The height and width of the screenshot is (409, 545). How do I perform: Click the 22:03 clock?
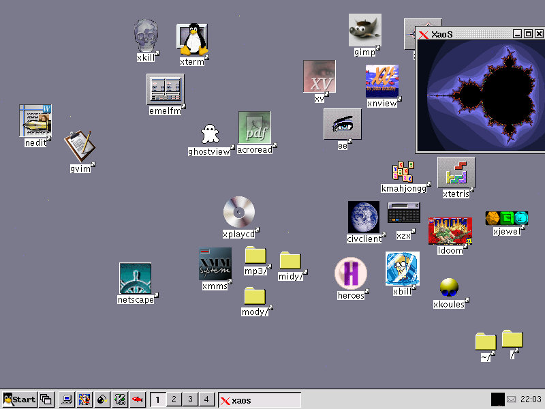point(531,399)
